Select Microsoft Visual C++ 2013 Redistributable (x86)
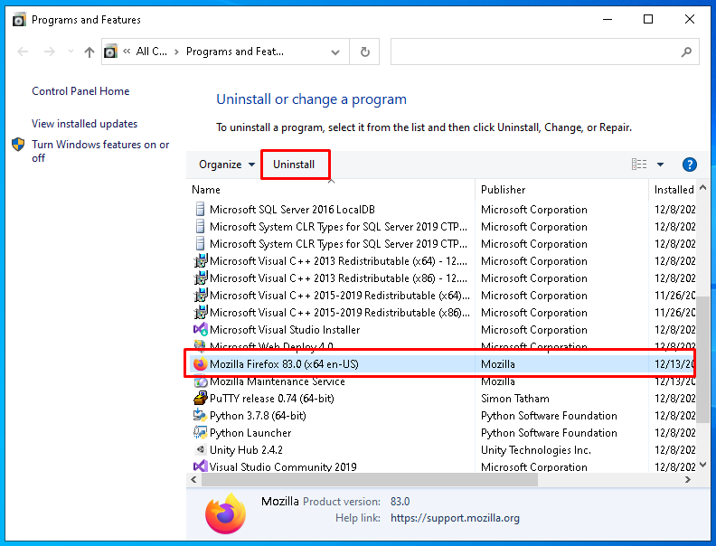 point(338,278)
